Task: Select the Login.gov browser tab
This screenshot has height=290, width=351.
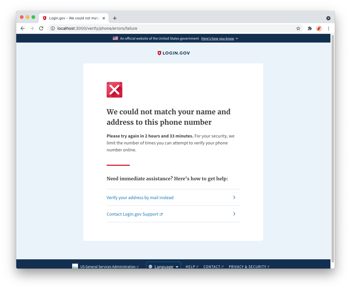Action: coord(74,18)
